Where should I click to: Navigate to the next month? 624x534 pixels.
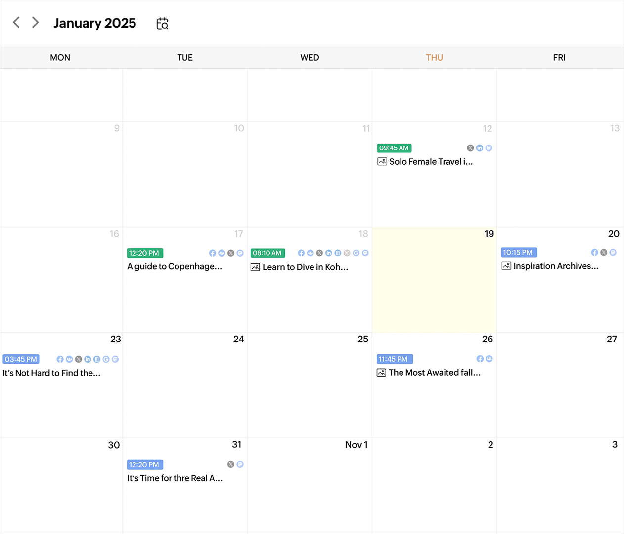point(35,22)
